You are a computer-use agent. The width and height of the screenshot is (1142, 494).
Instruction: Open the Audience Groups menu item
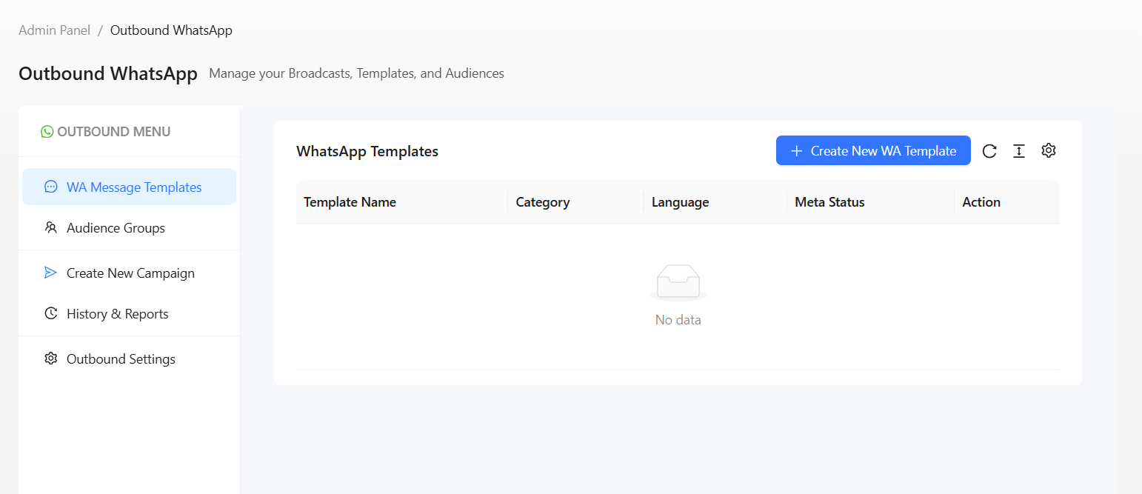116,227
